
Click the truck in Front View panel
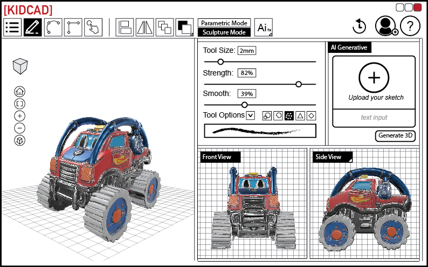tap(253, 208)
